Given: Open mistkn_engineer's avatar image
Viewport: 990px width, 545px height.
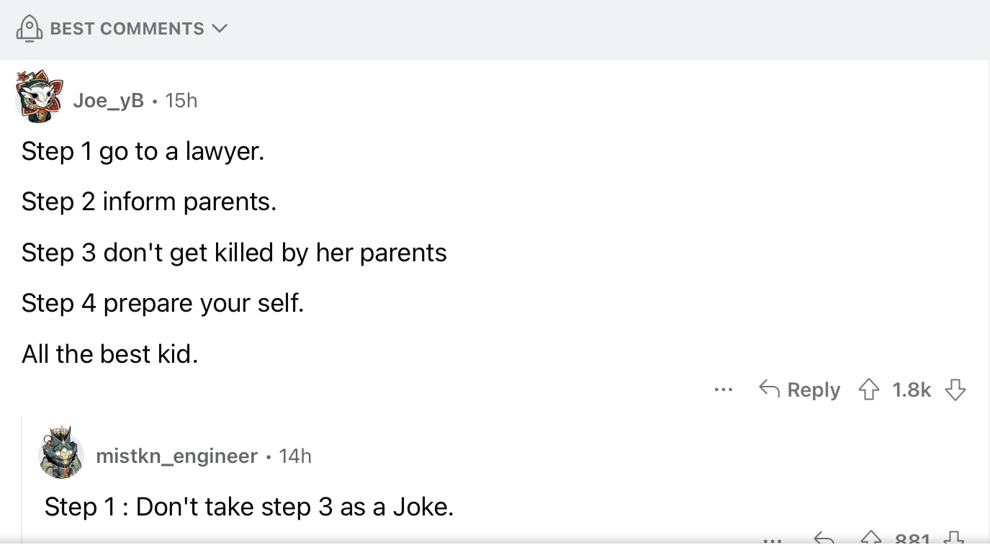Looking at the screenshot, I should coord(61,452).
